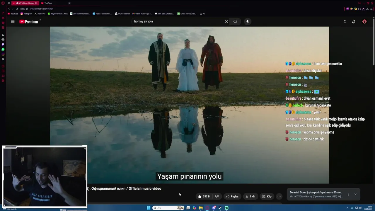This screenshot has width=375, height=211.
Task: Open the tab islands/workspaces icon
Action: point(9,3)
